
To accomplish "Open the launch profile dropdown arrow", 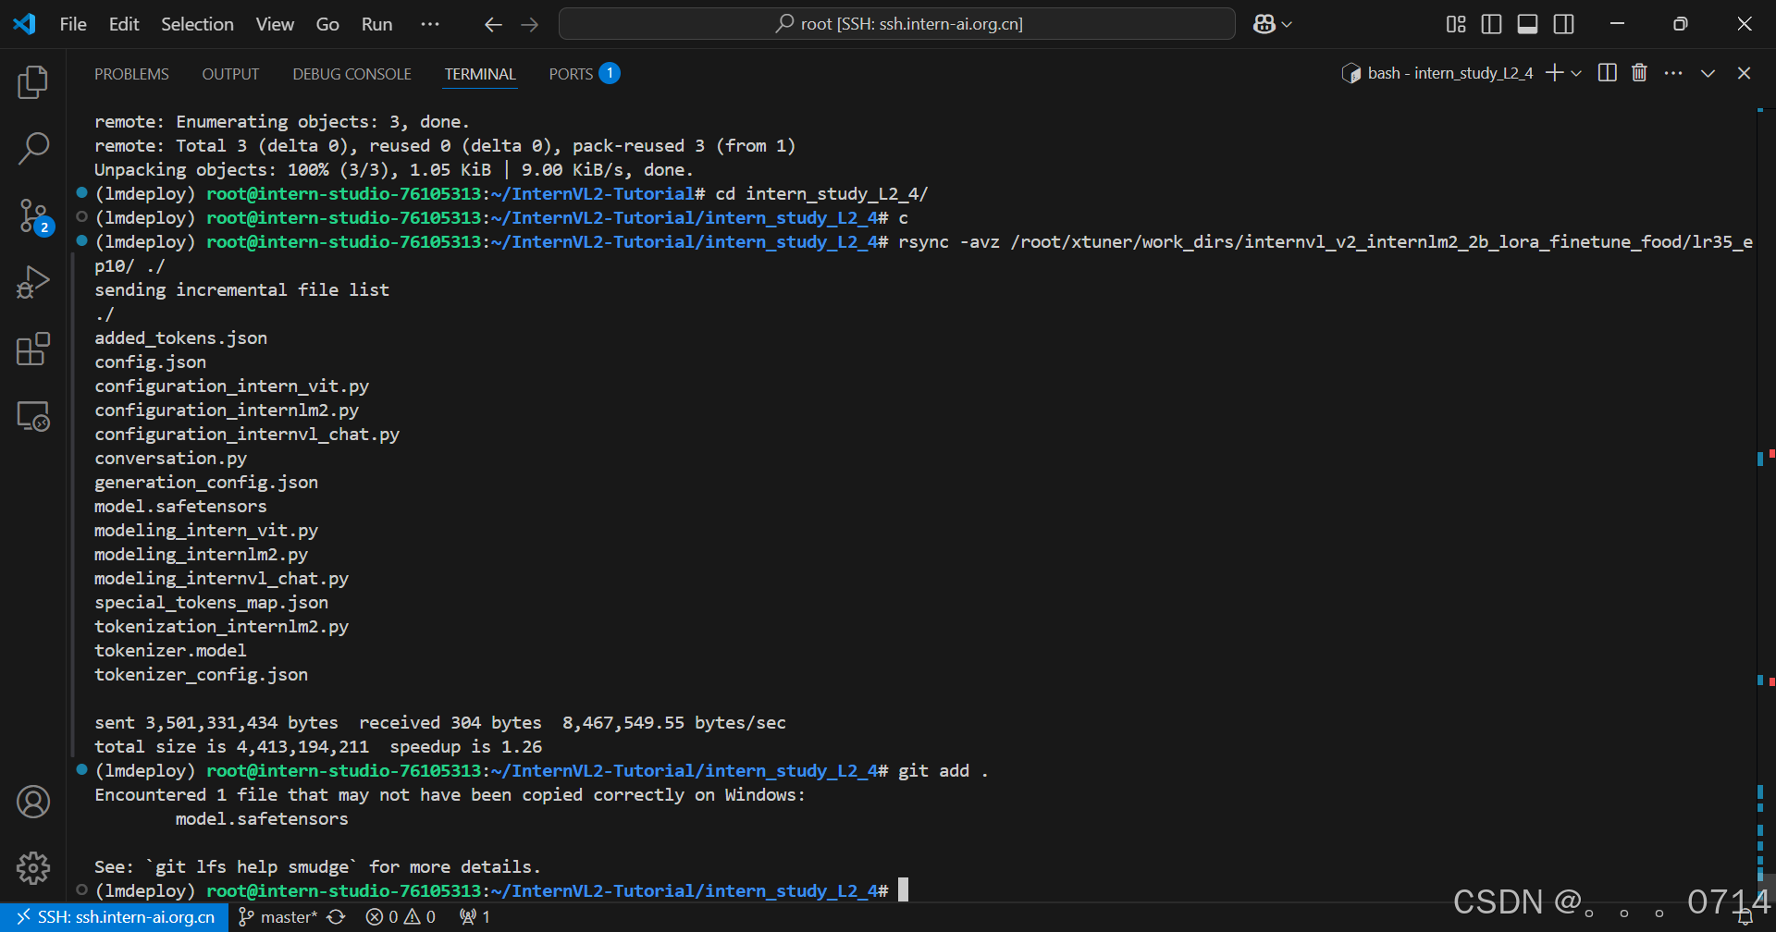I will 1576,73.
